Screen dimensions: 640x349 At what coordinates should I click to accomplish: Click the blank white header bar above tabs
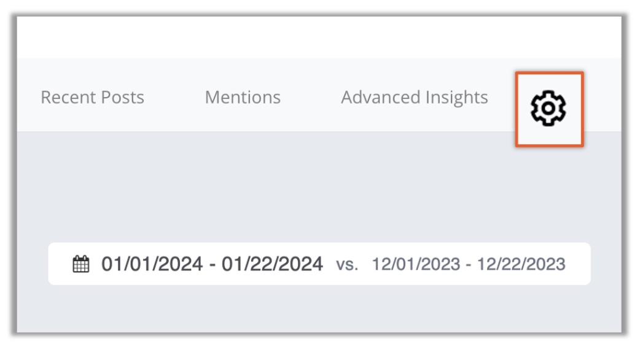click(319, 37)
